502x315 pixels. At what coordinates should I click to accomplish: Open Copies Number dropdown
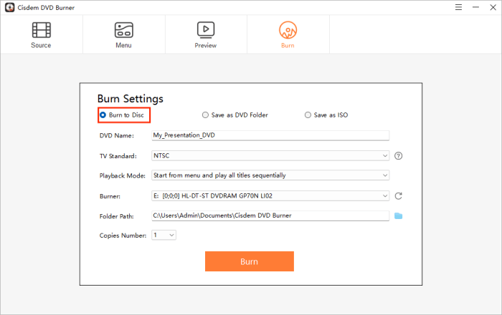click(164, 235)
